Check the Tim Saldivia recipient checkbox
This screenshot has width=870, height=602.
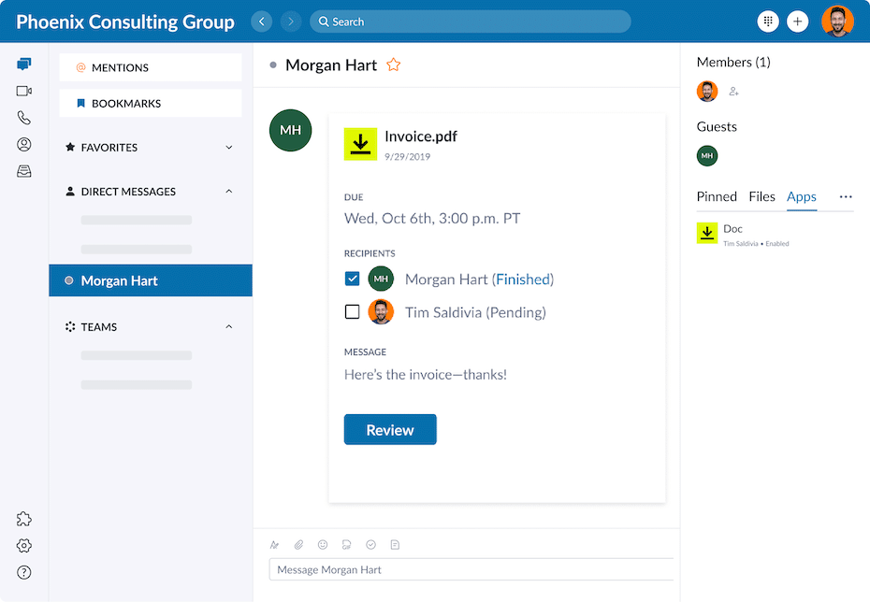353,312
